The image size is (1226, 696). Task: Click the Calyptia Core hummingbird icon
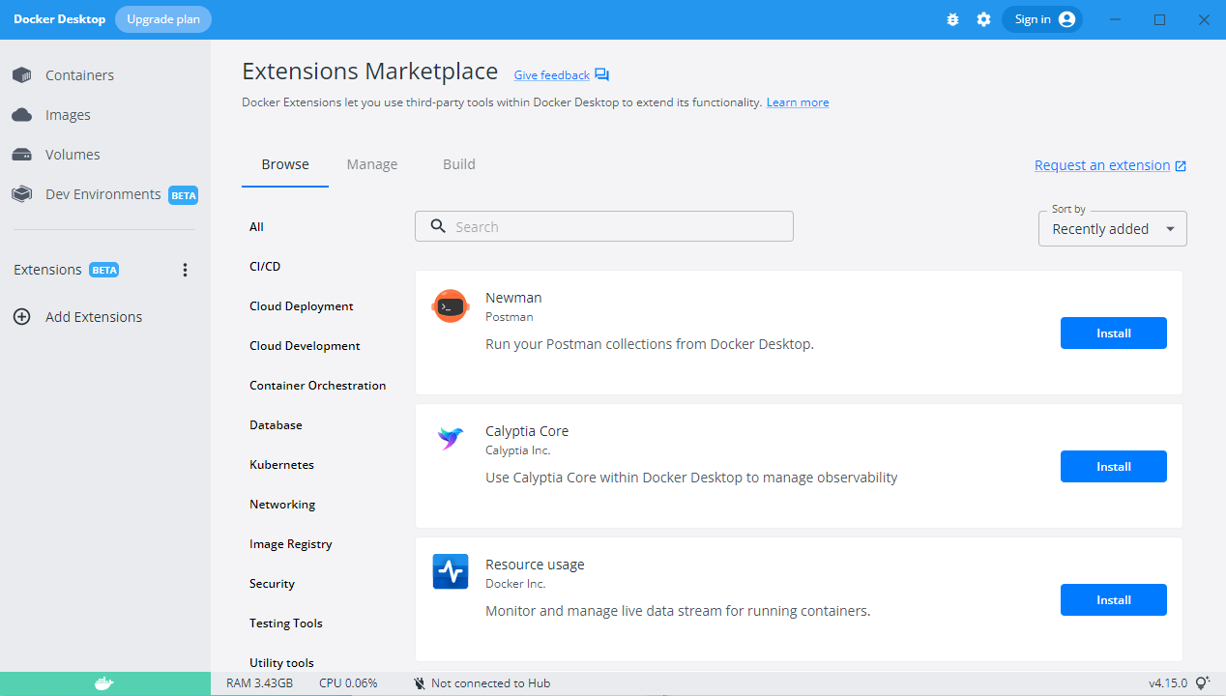pos(450,439)
